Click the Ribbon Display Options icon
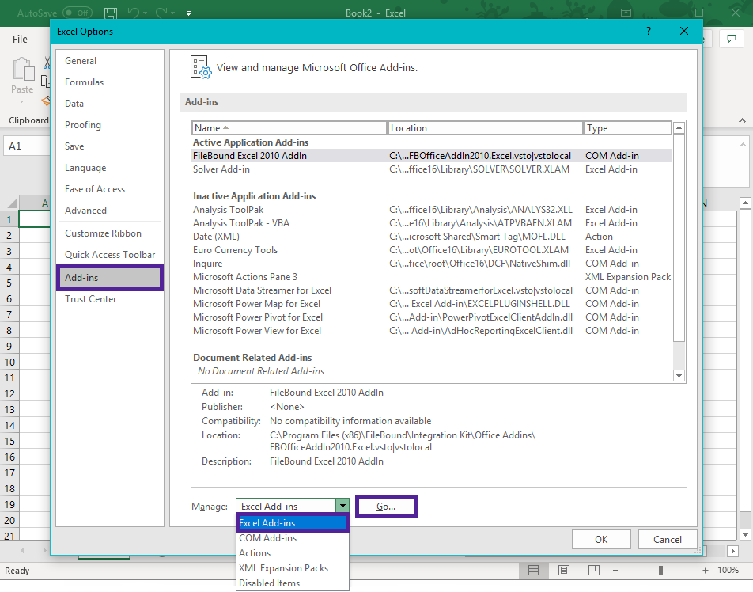753x592 pixels. tap(626, 13)
